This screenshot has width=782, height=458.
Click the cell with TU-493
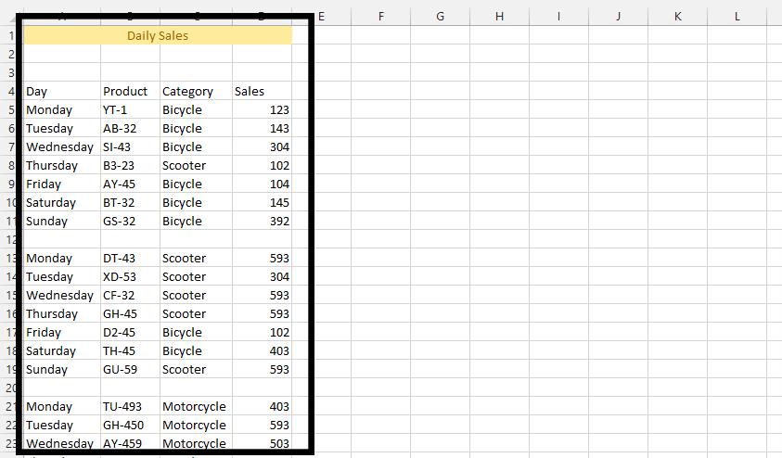coord(130,406)
